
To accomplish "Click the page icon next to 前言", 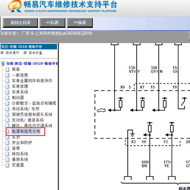I will click(x=7, y=70).
